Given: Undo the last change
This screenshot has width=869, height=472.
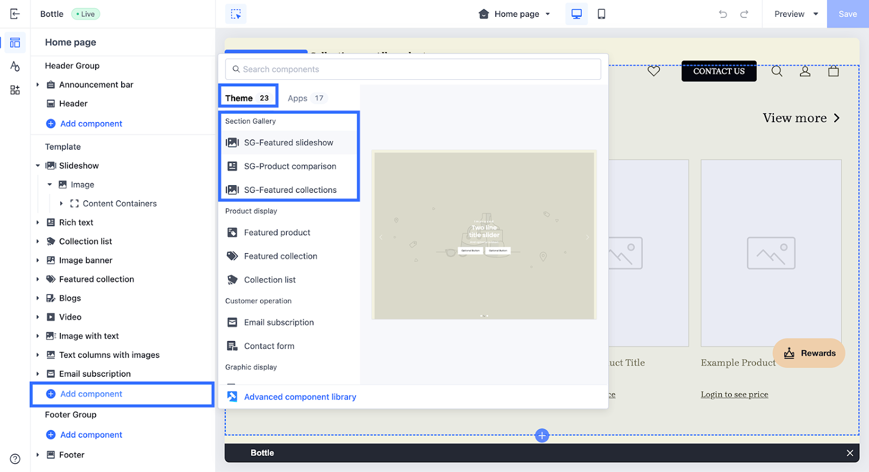Looking at the screenshot, I should point(723,14).
